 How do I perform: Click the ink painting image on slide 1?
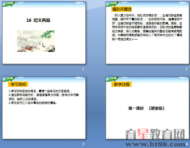[x=36, y=41]
